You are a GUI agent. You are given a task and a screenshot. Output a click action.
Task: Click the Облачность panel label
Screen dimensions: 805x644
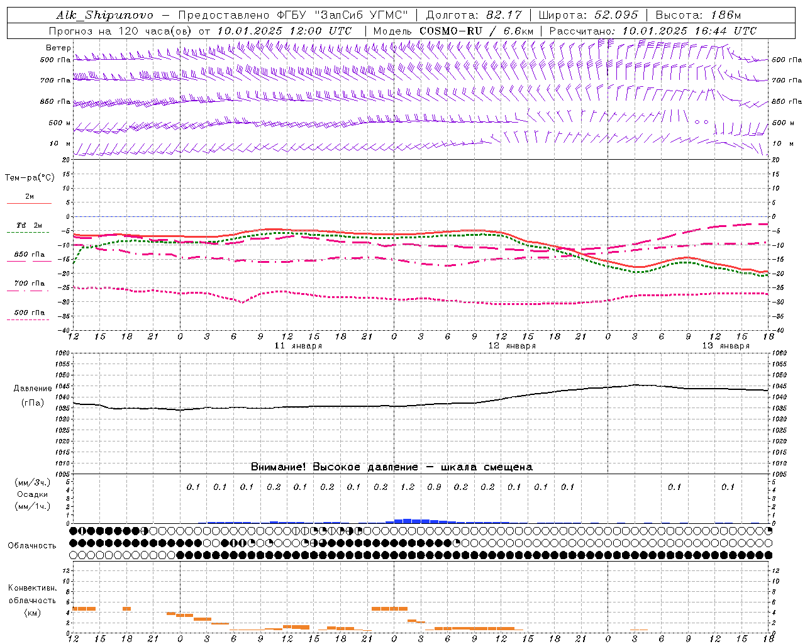[x=32, y=546]
